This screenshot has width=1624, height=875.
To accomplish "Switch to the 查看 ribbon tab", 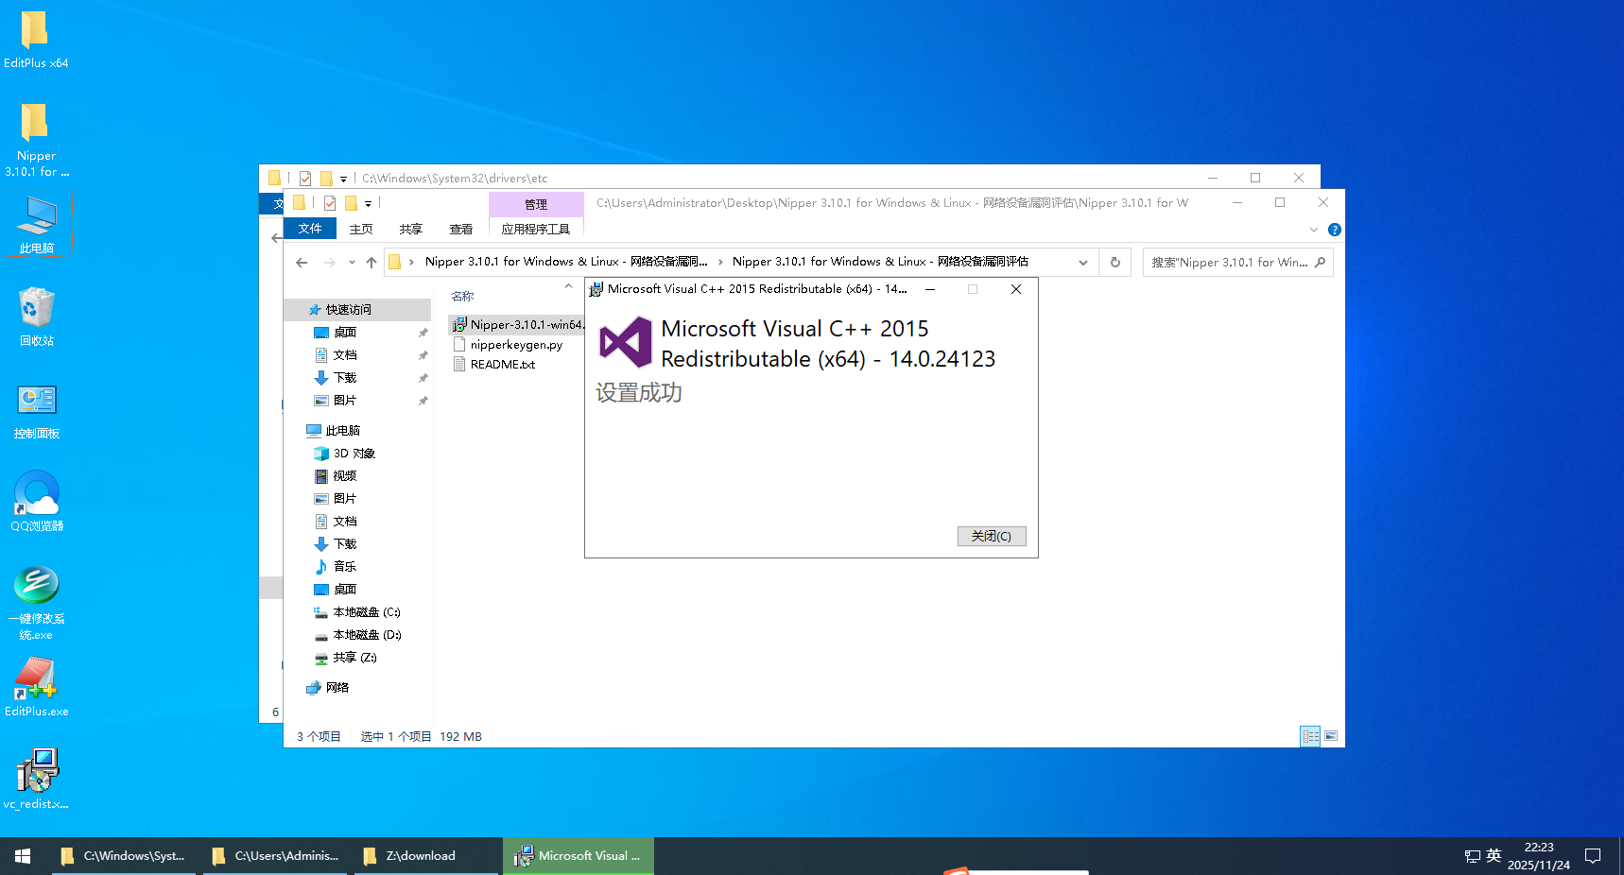I will (x=460, y=229).
